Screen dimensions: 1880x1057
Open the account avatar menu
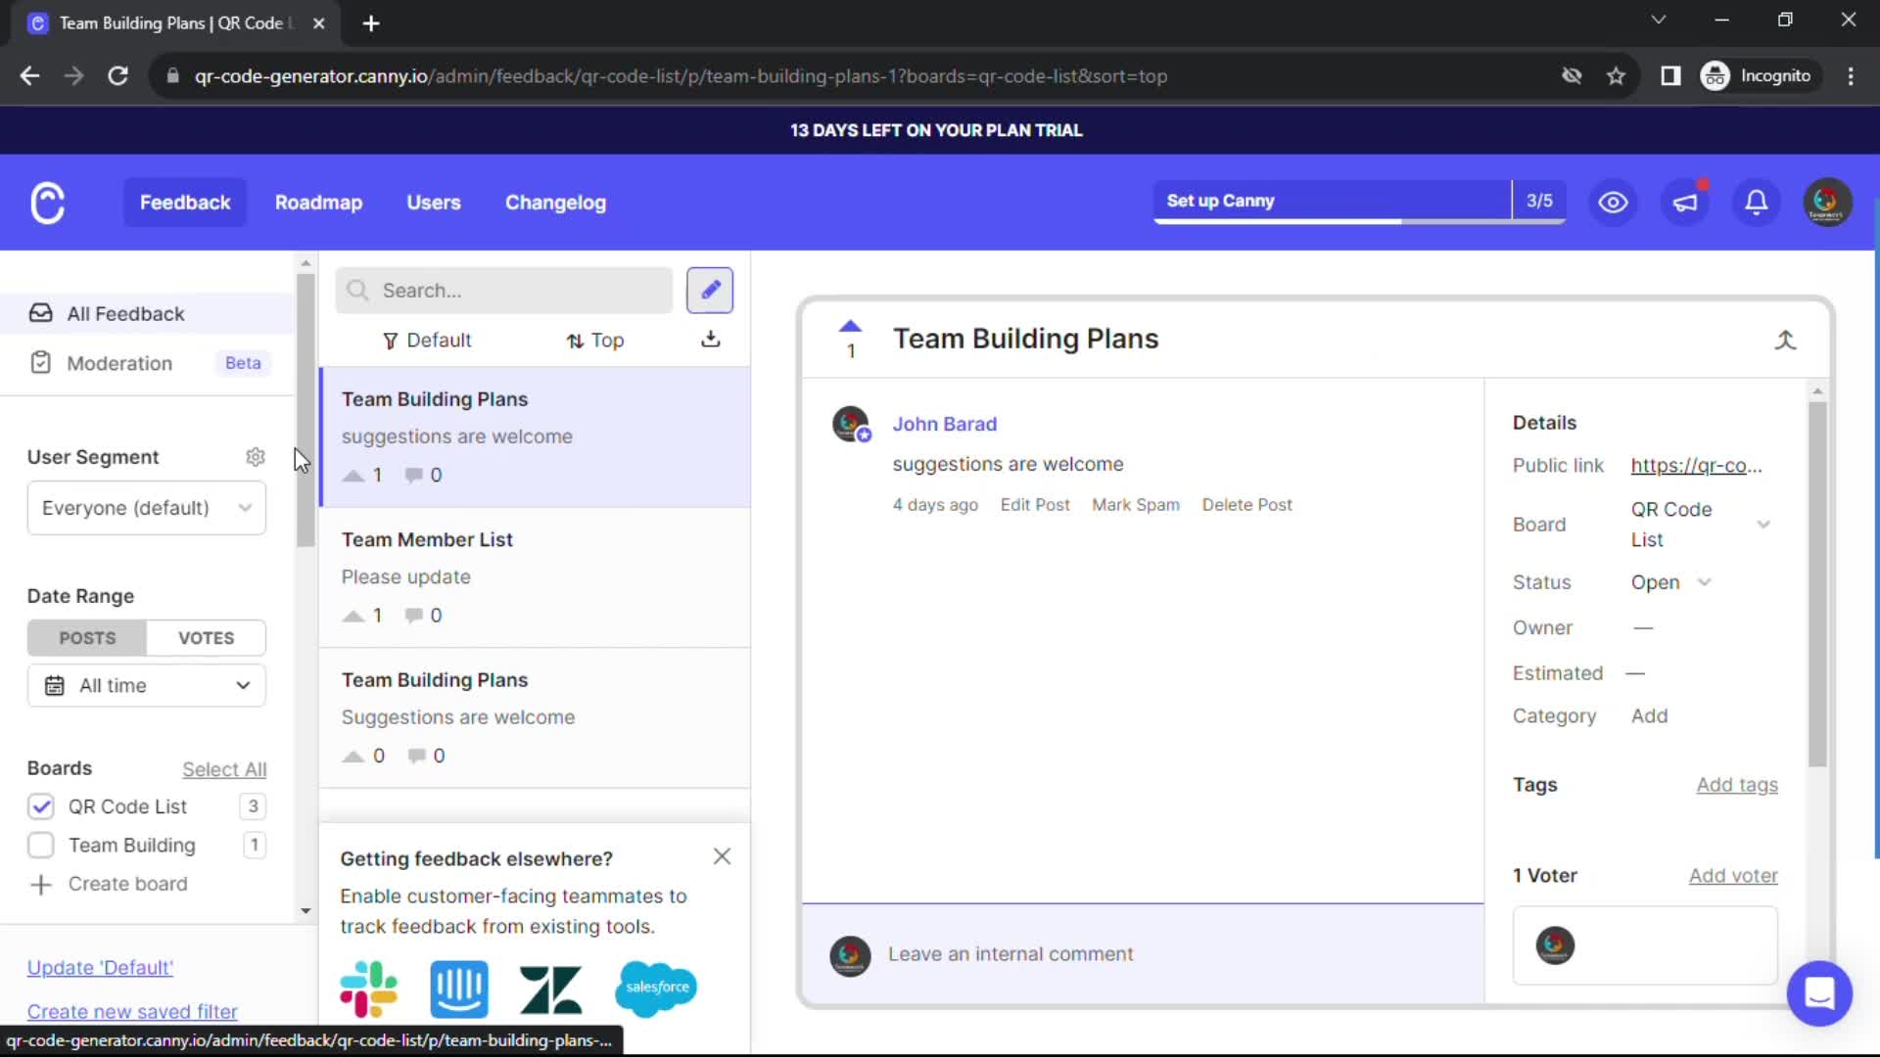1827,203
